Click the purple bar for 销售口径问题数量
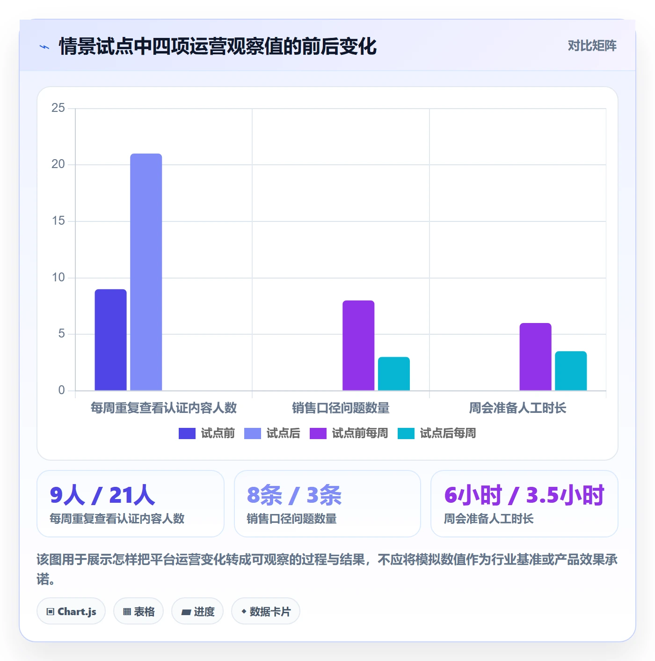Image resolution: width=655 pixels, height=661 pixels. coord(358,345)
